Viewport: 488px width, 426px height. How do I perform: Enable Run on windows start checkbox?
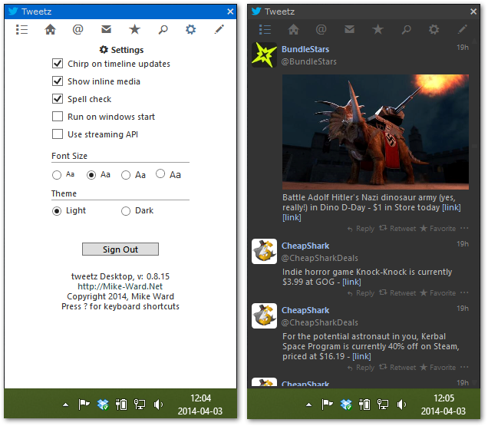58,117
